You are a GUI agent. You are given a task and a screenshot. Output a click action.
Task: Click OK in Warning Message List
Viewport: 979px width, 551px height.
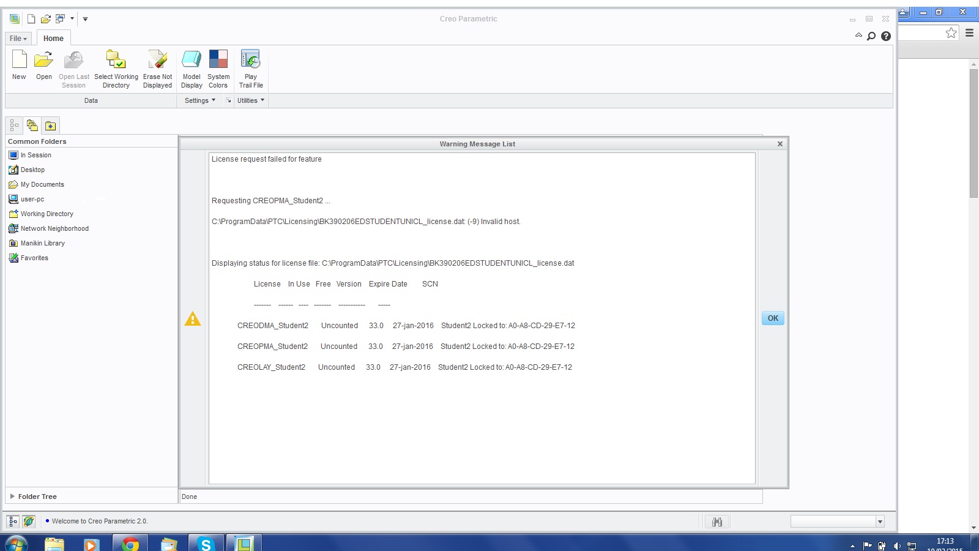pyautogui.click(x=773, y=318)
